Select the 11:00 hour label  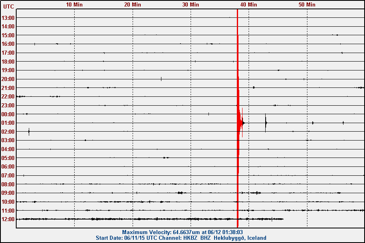point(8,211)
